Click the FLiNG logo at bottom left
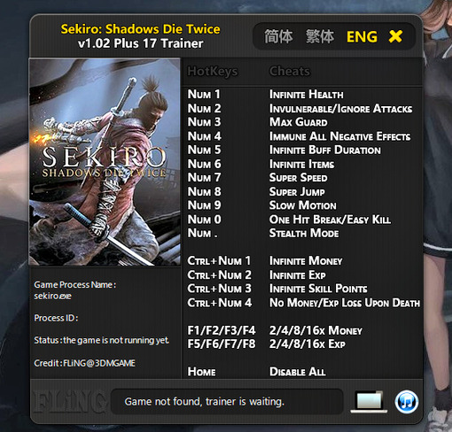This screenshot has height=432, width=452. point(69,402)
